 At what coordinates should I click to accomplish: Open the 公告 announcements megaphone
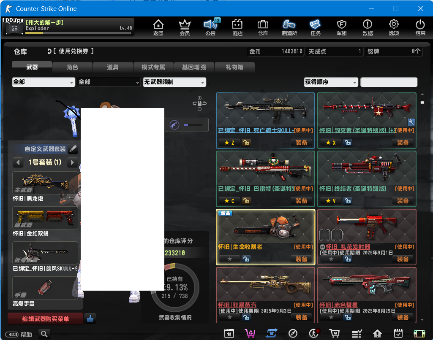pyautogui.click(x=211, y=27)
